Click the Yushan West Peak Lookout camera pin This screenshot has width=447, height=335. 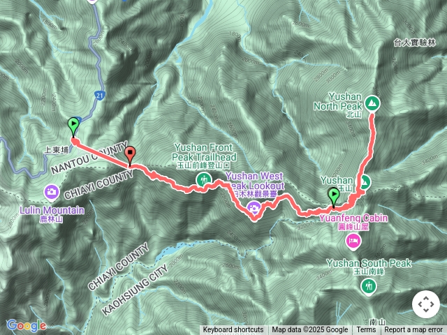[x=254, y=208]
